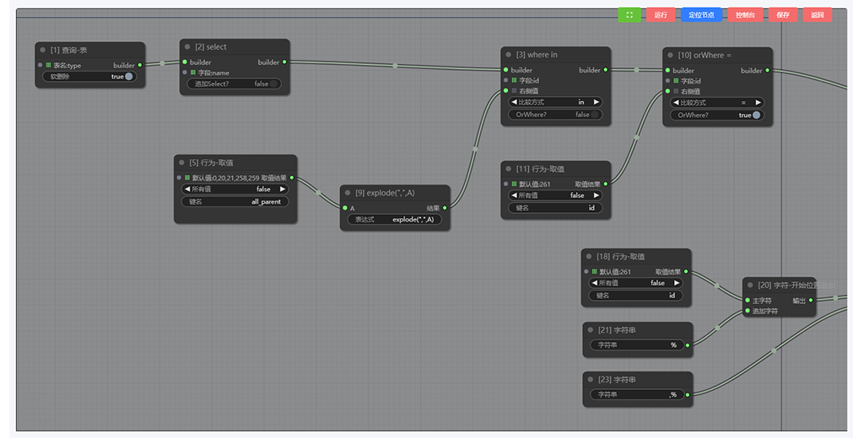Collapse node [21] 字符串 via title dot
The image size is (864, 438).
tap(590, 329)
